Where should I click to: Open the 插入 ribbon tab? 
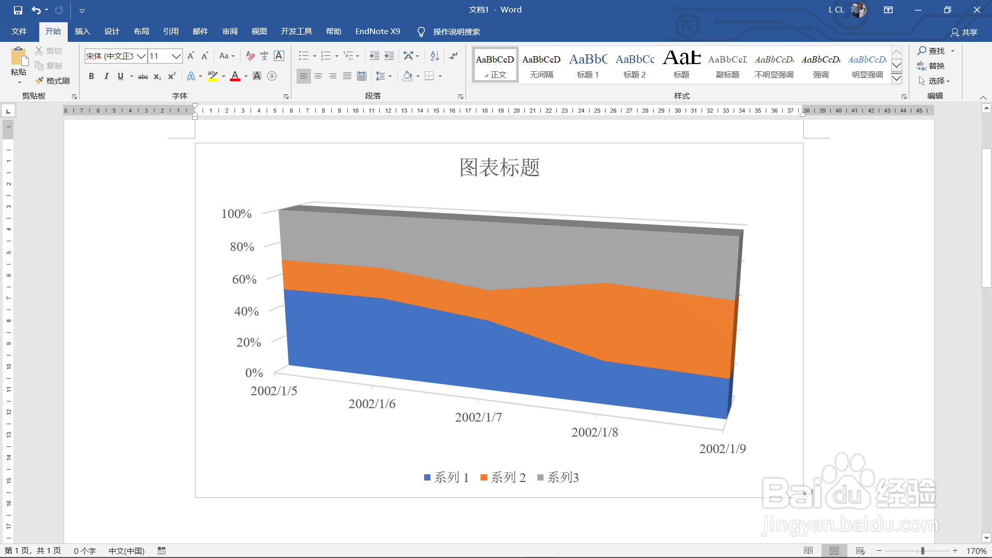[82, 32]
